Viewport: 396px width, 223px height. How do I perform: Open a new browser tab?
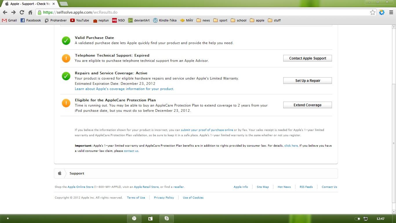pyautogui.click(x=63, y=4)
